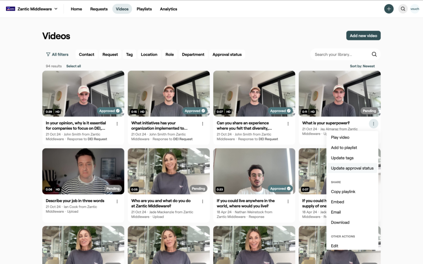Click the '94 results' count text
This screenshot has width=423, height=264.
(x=54, y=66)
